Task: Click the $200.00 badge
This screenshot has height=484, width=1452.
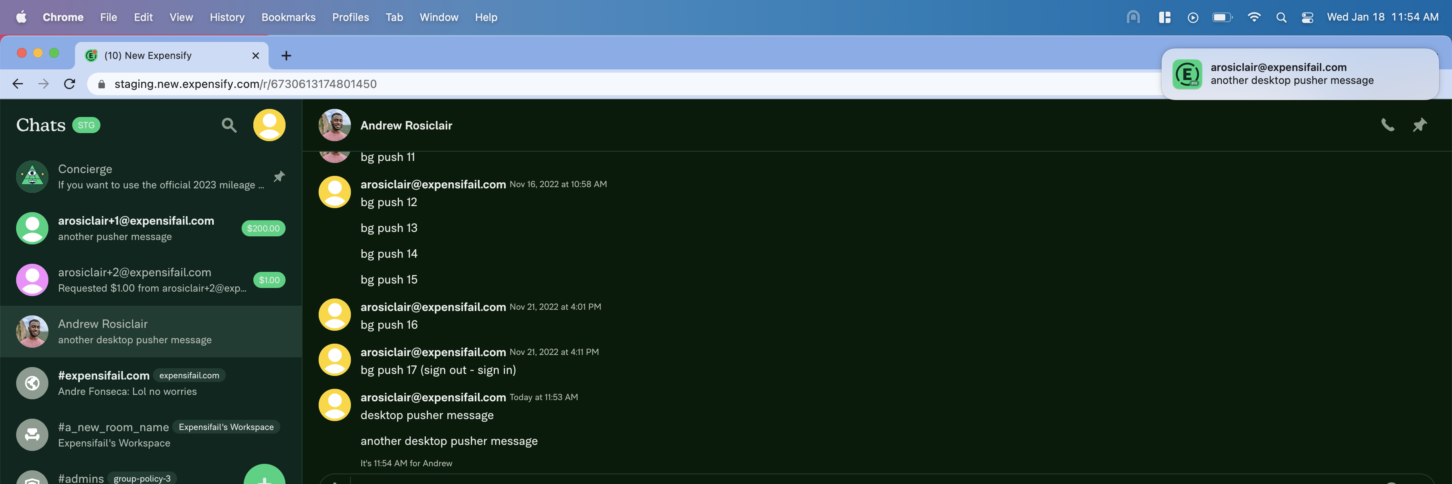Action: pyautogui.click(x=263, y=228)
